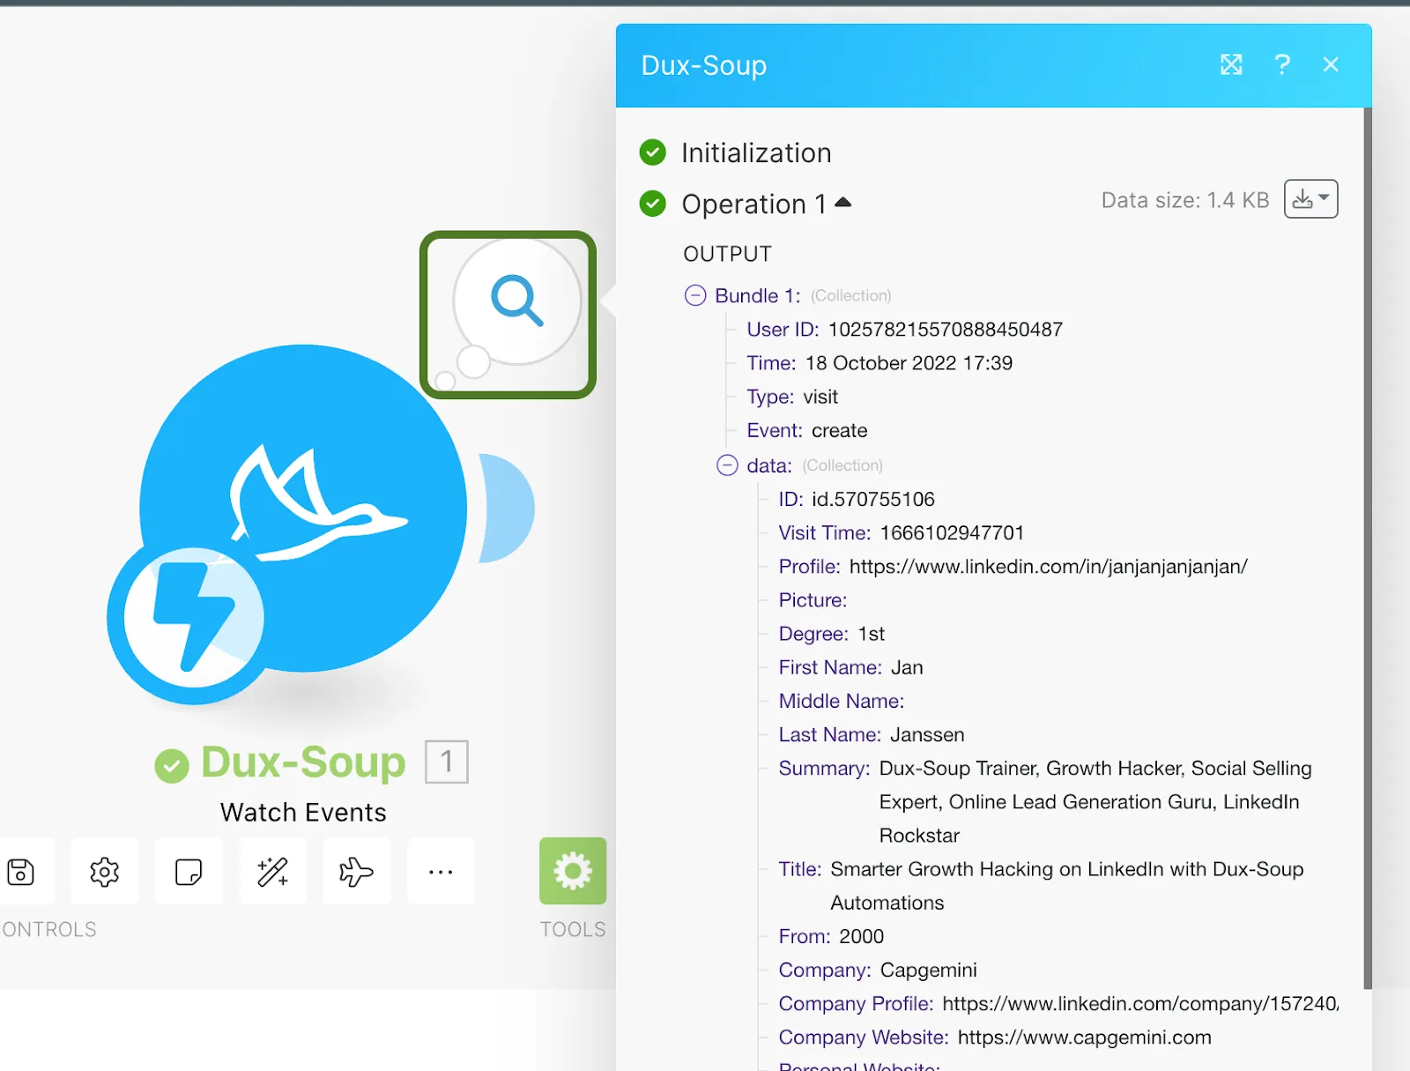Image resolution: width=1410 pixels, height=1071 pixels.
Task: Click the OUTPUT section heading
Action: click(727, 254)
